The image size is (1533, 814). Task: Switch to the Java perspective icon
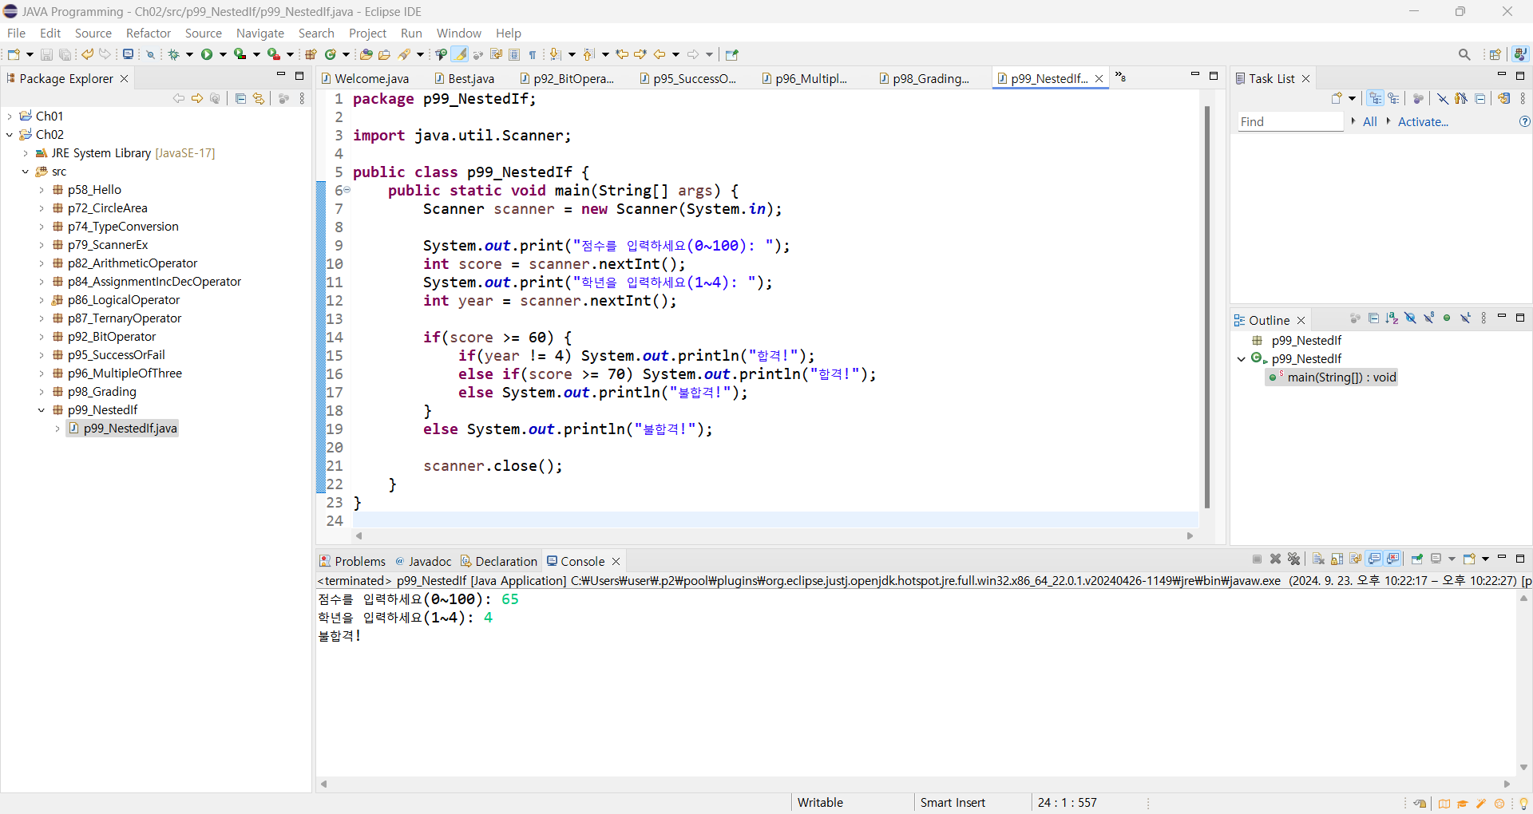click(x=1520, y=54)
